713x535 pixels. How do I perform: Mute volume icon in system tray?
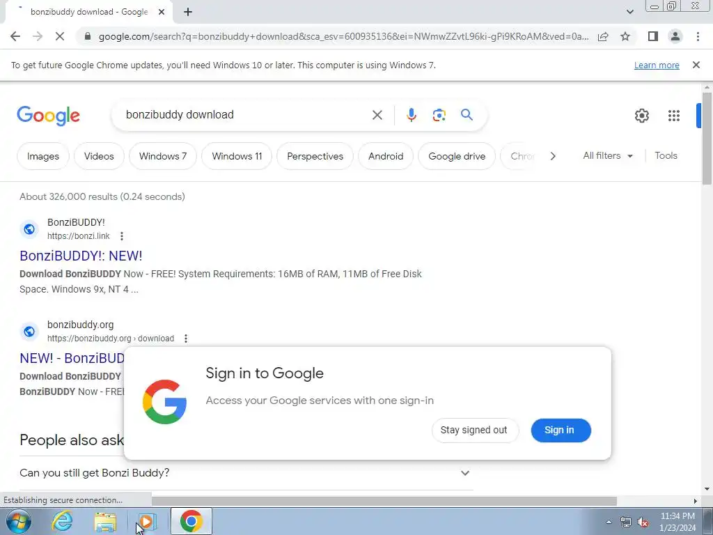coord(643,522)
